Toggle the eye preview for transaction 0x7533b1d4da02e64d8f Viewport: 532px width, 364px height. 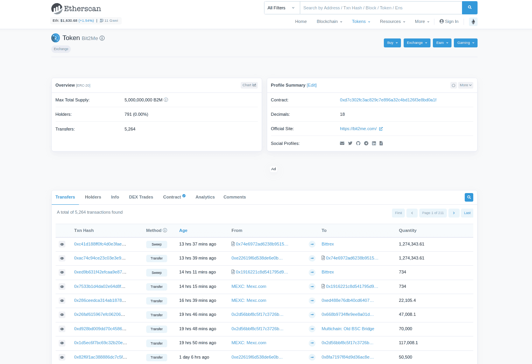pos(62,287)
